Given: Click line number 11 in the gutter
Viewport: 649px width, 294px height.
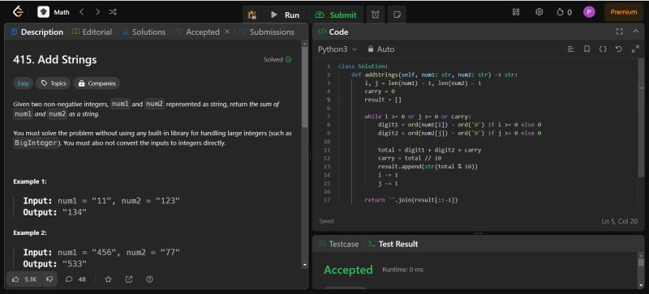Looking at the screenshot, I should pos(328,150).
